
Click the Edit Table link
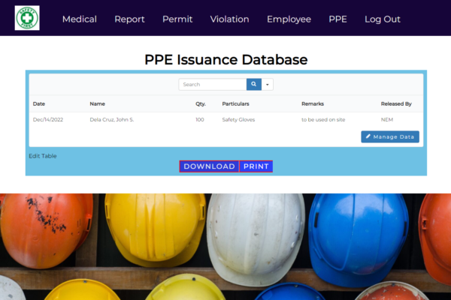(x=42, y=156)
